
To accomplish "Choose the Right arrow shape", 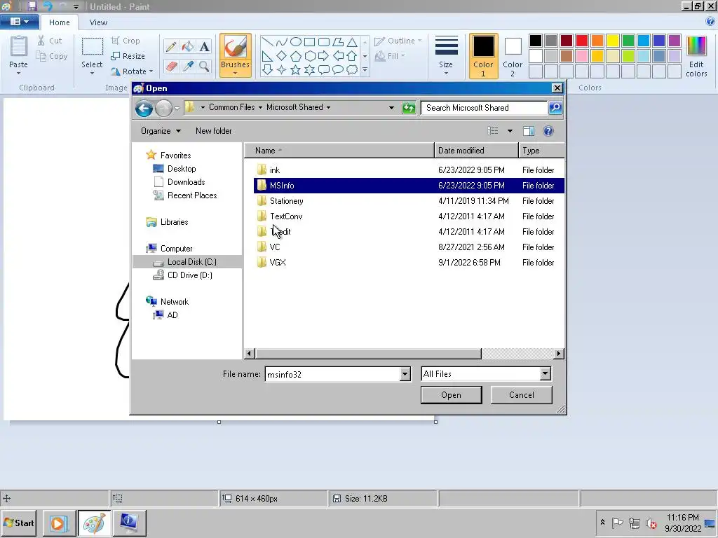I will [324, 56].
